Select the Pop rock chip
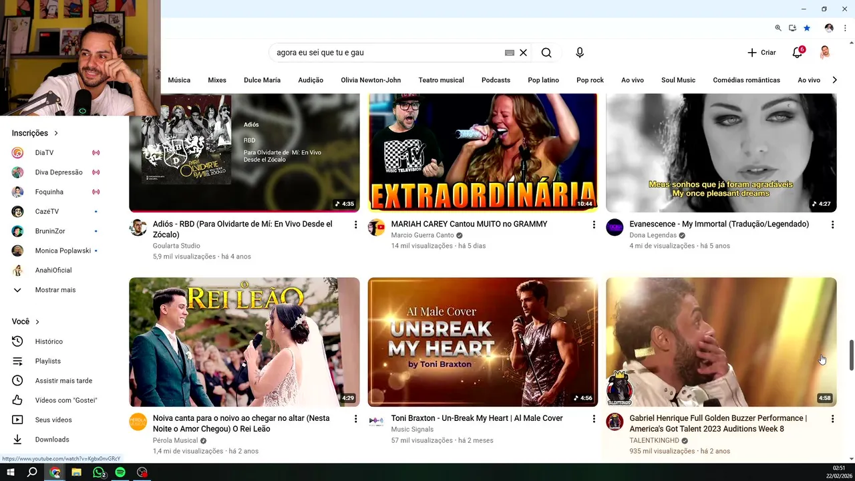855x481 pixels. coord(590,80)
